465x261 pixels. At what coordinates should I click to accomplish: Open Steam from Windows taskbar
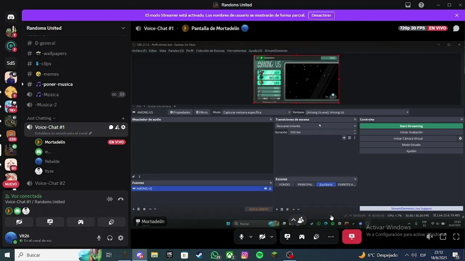coord(199,255)
